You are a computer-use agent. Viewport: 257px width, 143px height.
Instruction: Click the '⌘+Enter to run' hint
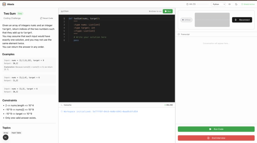tap(155, 11)
